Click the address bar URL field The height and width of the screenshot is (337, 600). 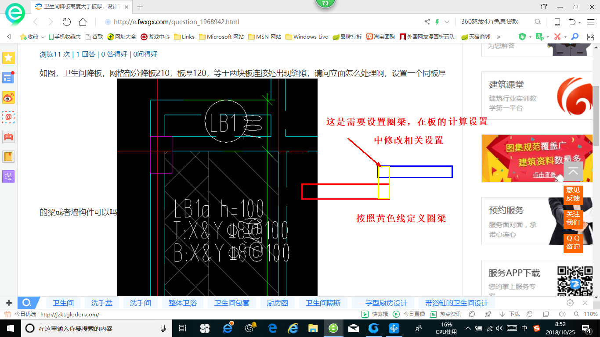coord(264,22)
